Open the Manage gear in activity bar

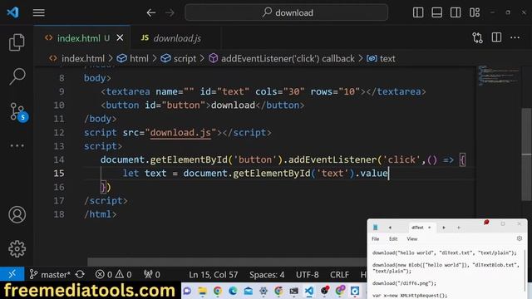pyautogui.click(x=17, y=249)
